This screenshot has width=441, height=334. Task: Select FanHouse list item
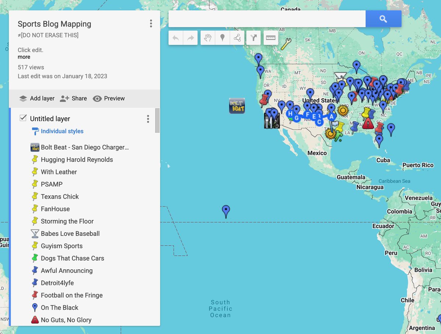[x=55, y=209]
